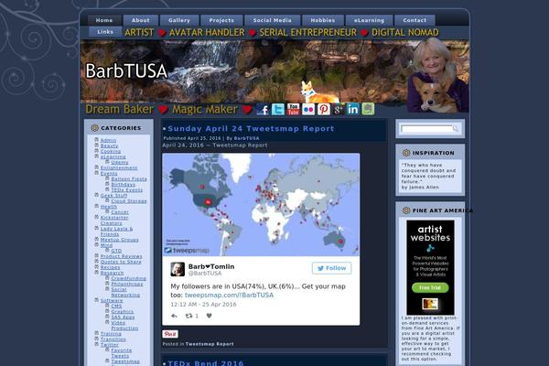Viewport: 549px width, 366px height.
Task: Click the world map tweepsmap image
Action: (x=261, y=205)
